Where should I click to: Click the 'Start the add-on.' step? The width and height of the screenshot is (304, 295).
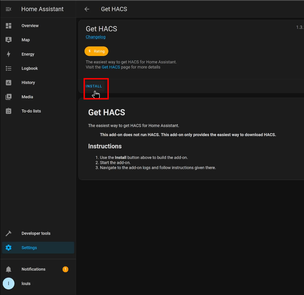pos(115,162)
